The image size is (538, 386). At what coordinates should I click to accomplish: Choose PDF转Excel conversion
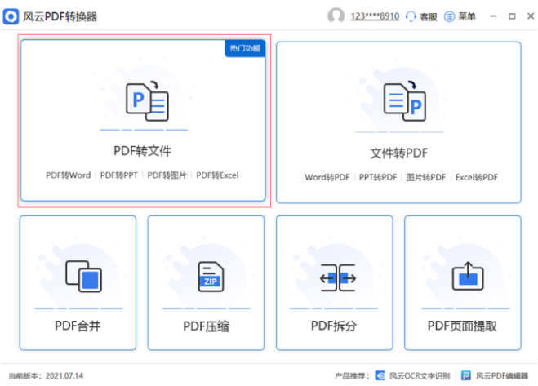217,175
